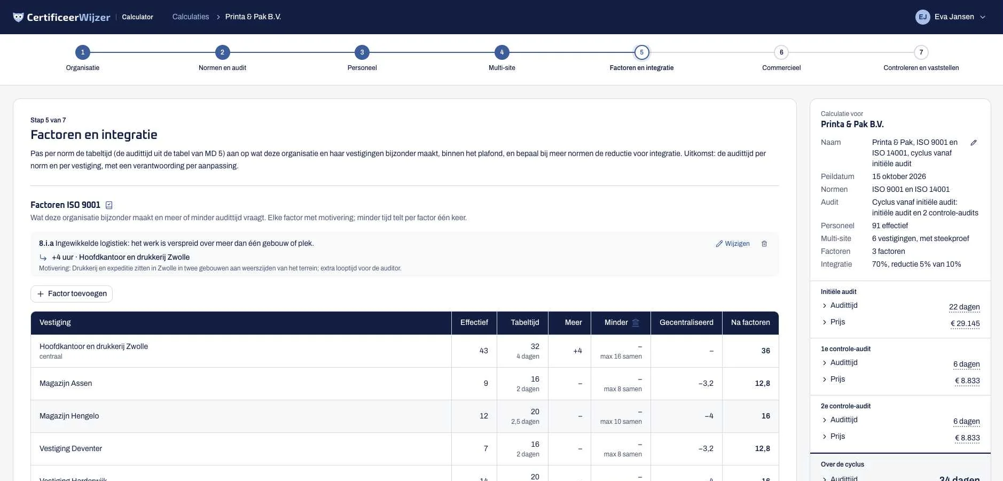1003x481 pixels.
Task: Click the Calculator header label
Action: (137, 17)
